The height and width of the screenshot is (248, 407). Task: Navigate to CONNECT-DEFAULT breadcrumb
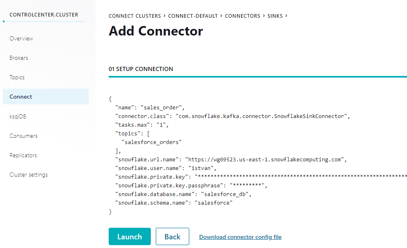193,16
